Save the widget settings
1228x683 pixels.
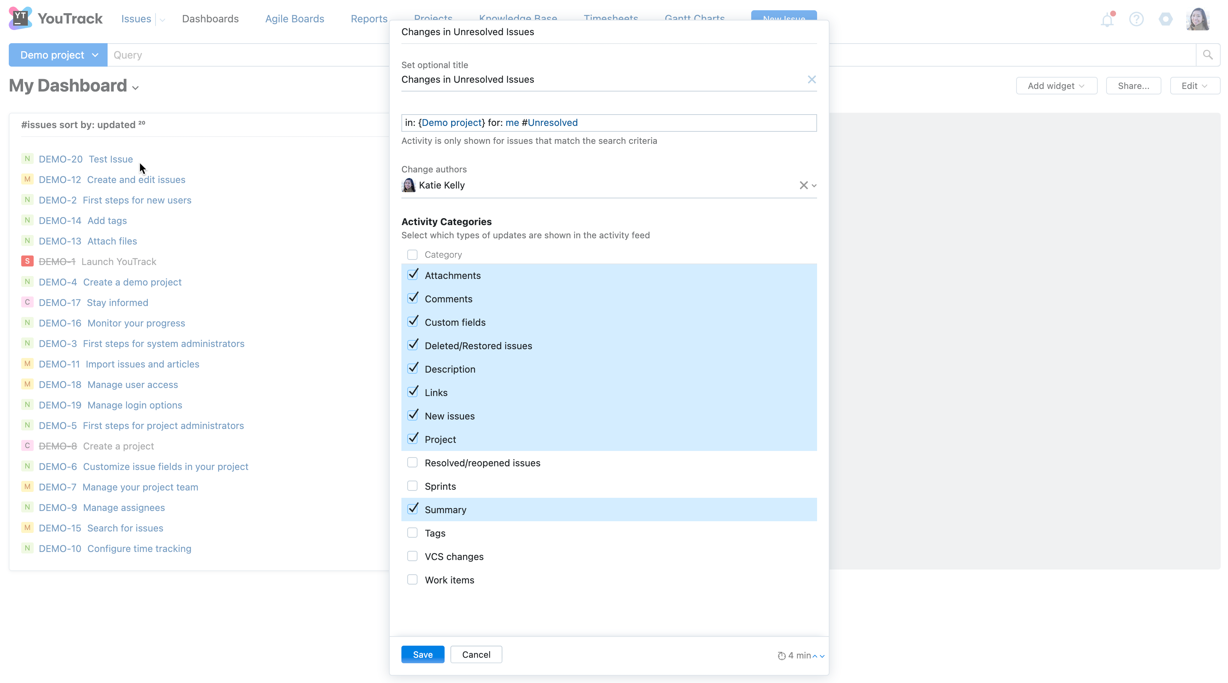tap(422, 654)
